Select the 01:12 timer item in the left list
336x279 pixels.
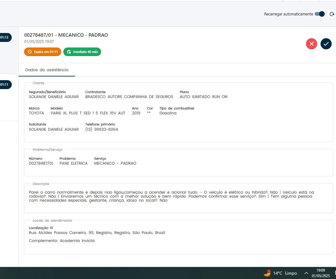point(5,37)
